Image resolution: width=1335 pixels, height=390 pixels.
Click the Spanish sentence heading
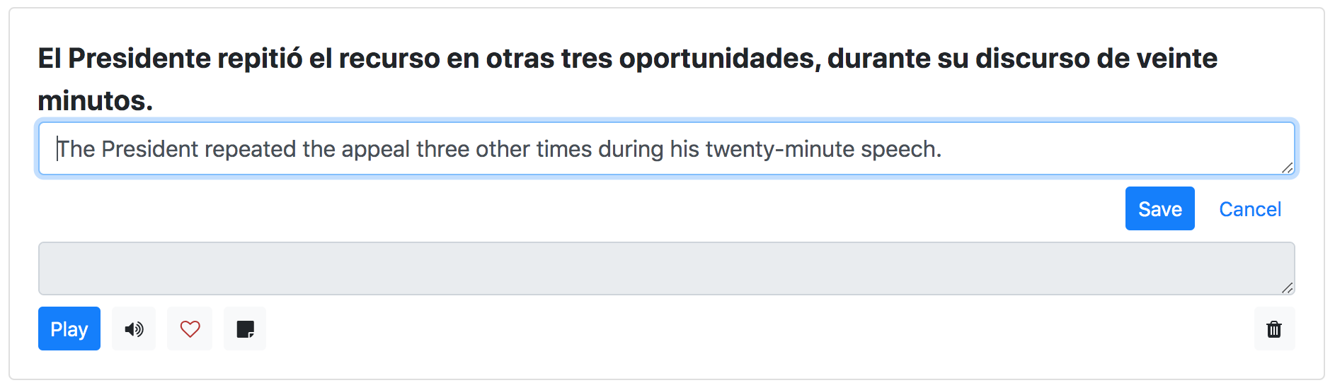point(628,79)
